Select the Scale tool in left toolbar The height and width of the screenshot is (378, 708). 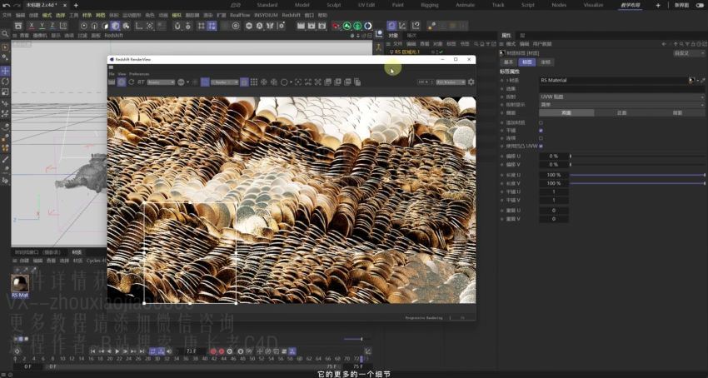[5, 92]
